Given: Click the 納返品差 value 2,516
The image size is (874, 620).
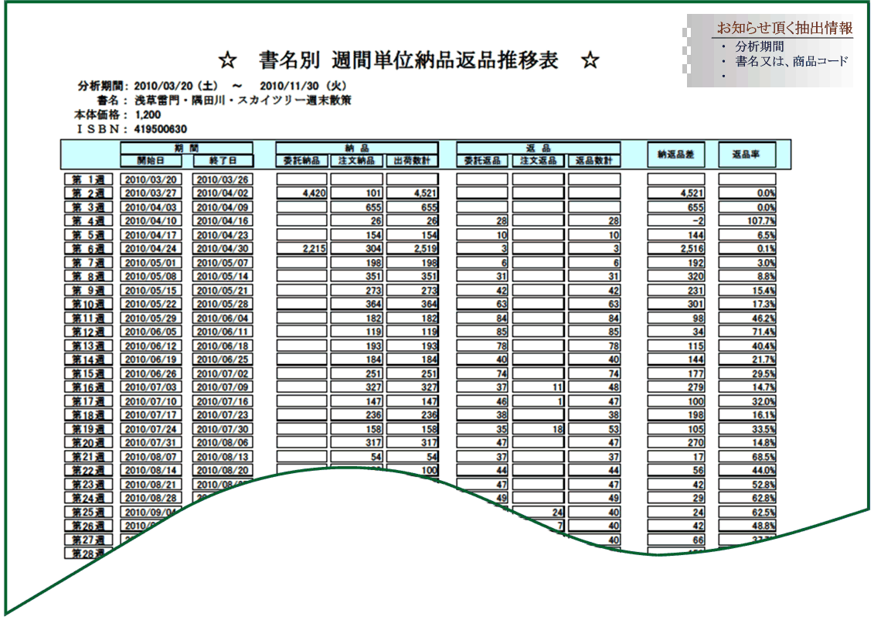Looking at the screenshot, I should [675, 249].
